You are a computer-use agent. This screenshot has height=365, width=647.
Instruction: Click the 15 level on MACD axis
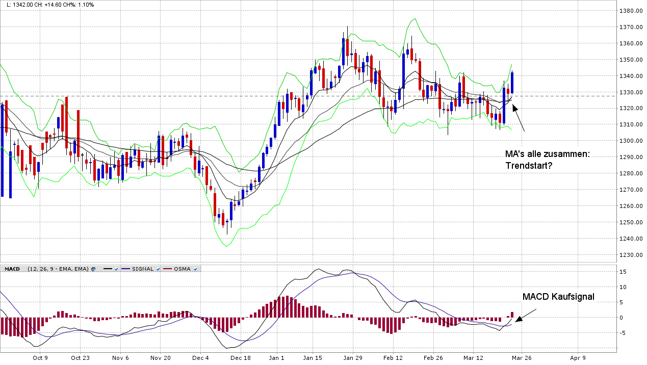click(x=623, y=271)
